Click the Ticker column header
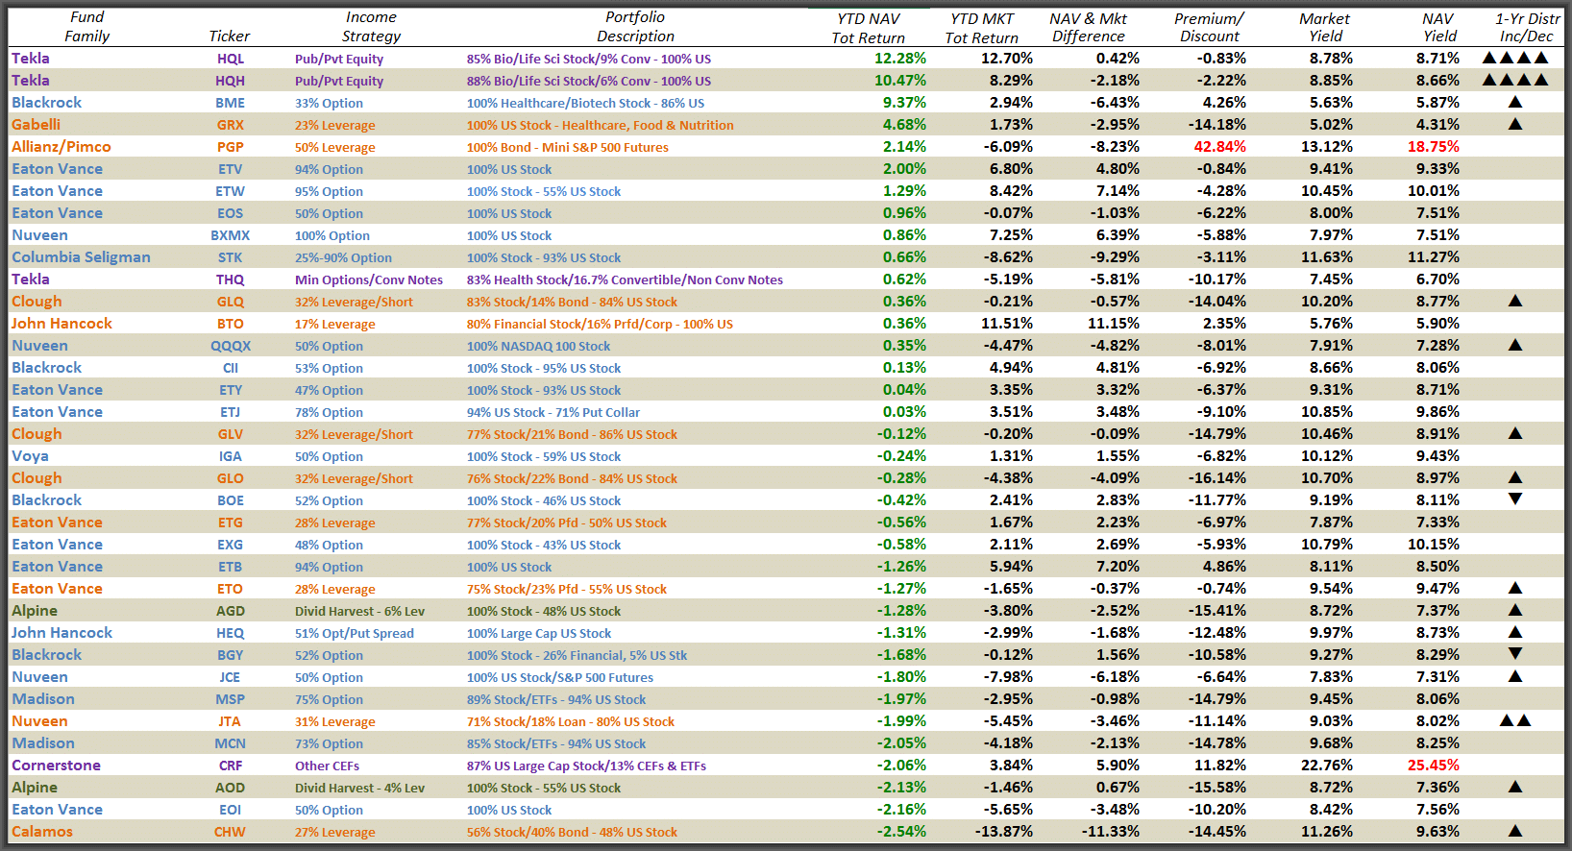Viewport: 1572px width, 851px height. click(x=229, y=36)
